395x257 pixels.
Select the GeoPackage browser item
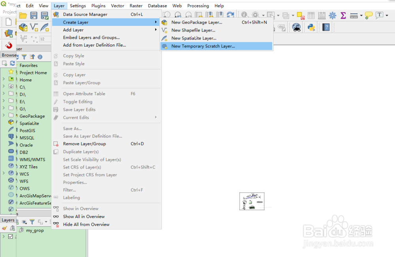pos(32,116)
